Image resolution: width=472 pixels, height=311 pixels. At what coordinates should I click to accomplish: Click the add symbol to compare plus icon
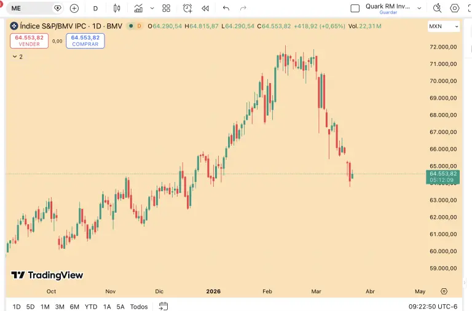tap(74, 9)
